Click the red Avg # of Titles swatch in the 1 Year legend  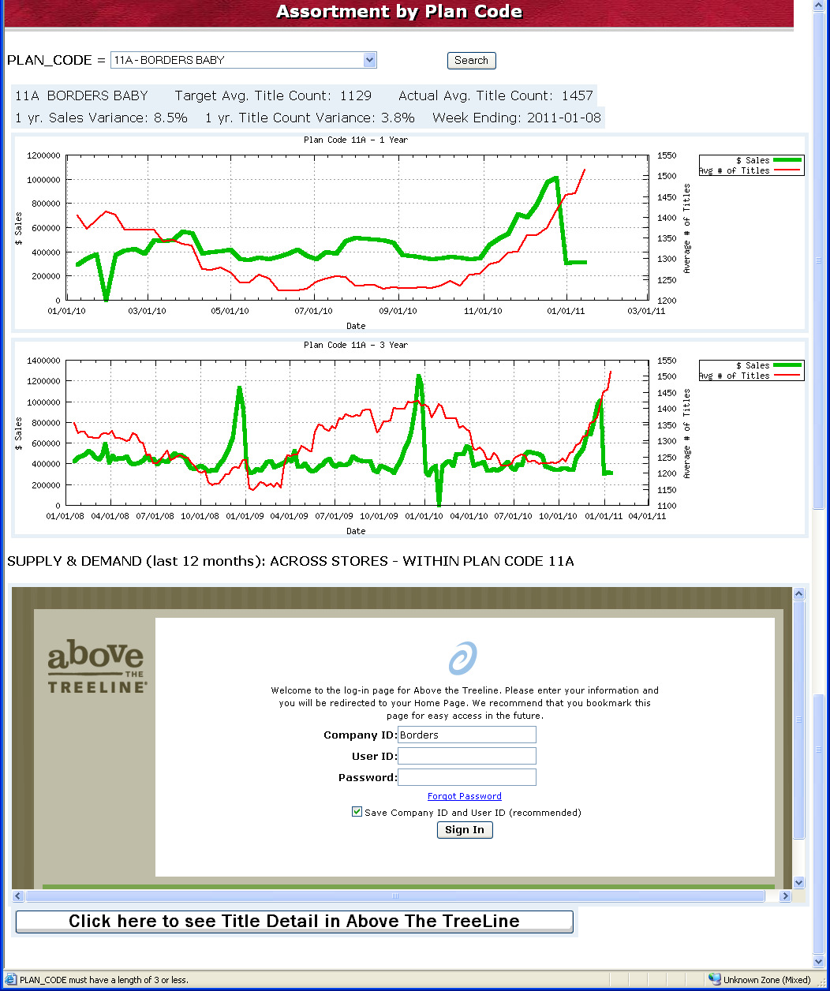[x=787, y=170]
